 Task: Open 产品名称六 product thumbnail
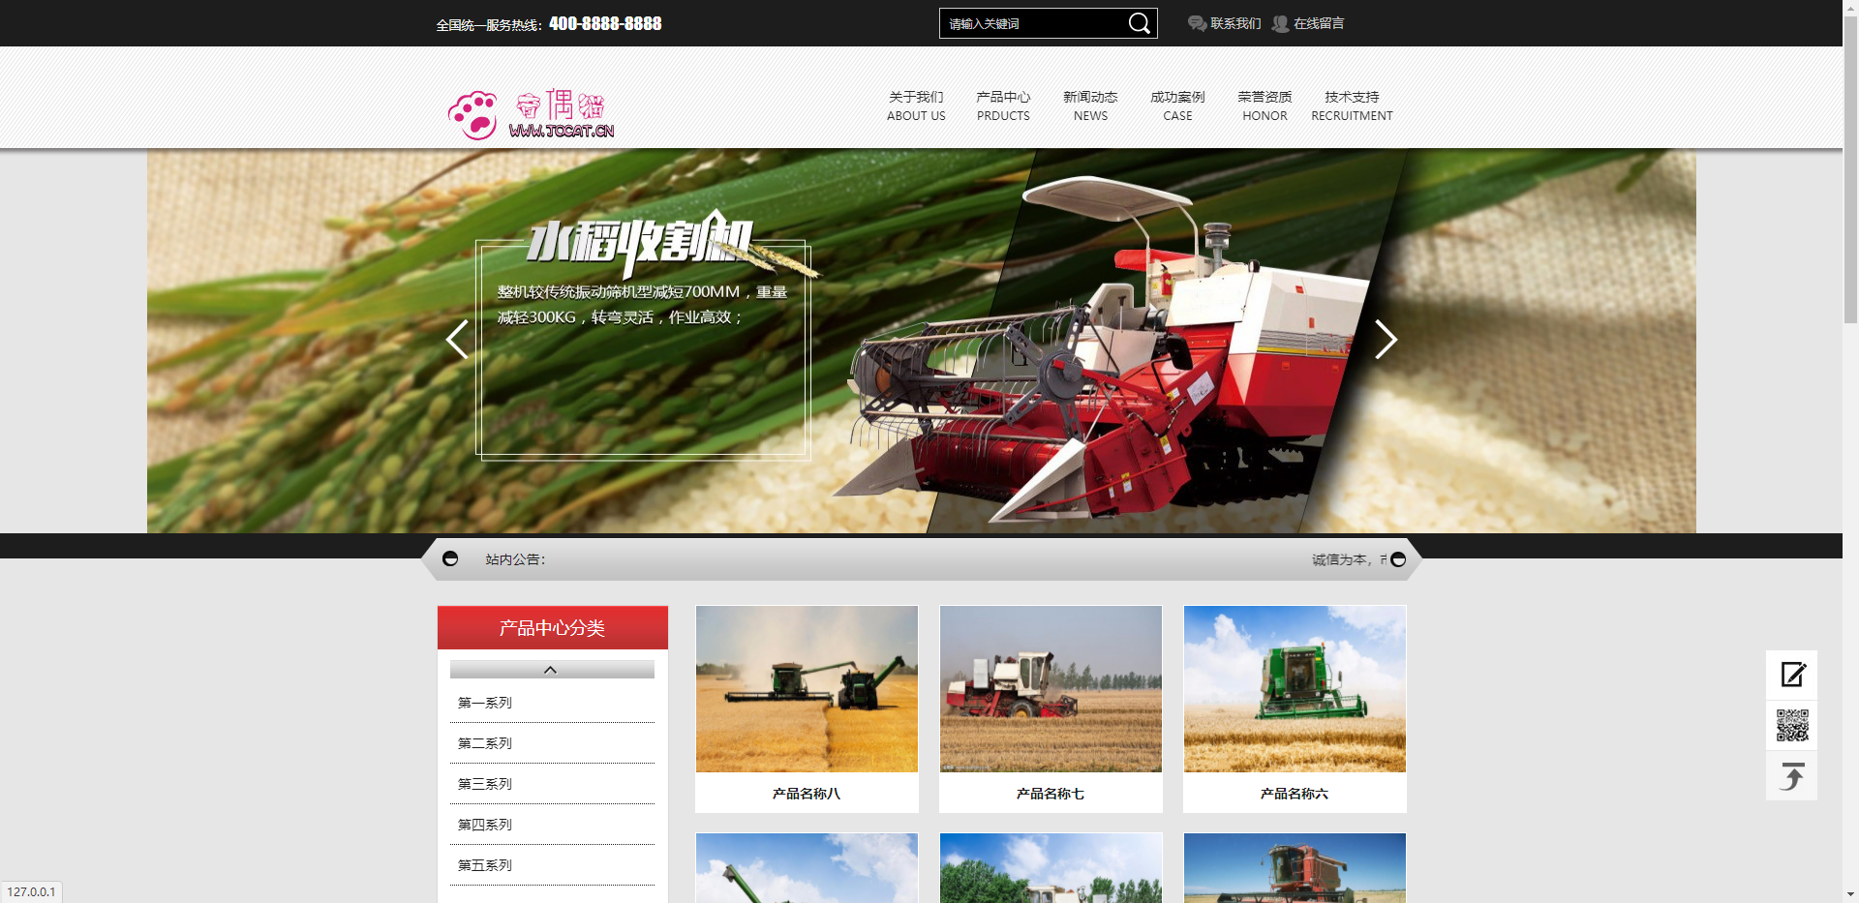(x=1295, y=689)
